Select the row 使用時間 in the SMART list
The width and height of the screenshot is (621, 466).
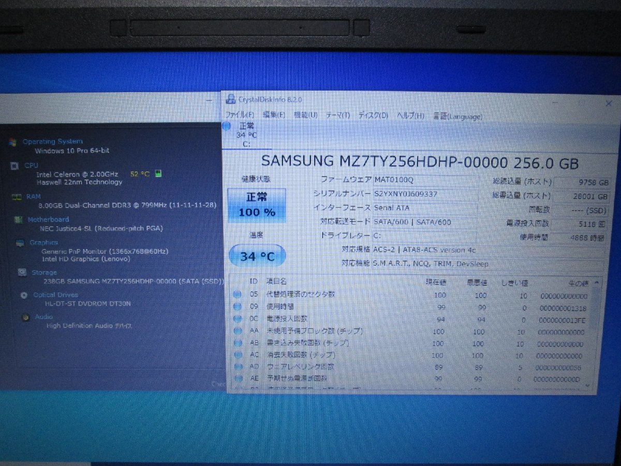[x=411, y=308]
